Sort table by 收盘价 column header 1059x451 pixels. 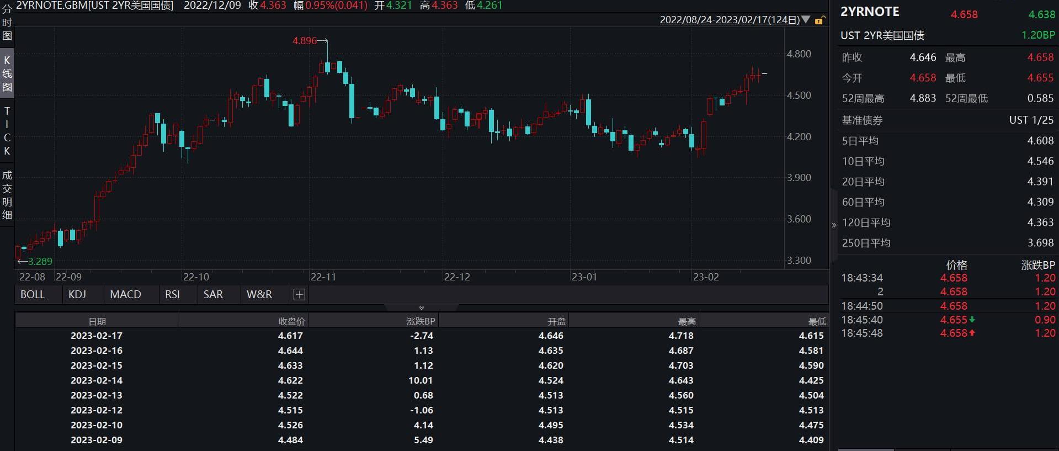click(x=291, y=321)
